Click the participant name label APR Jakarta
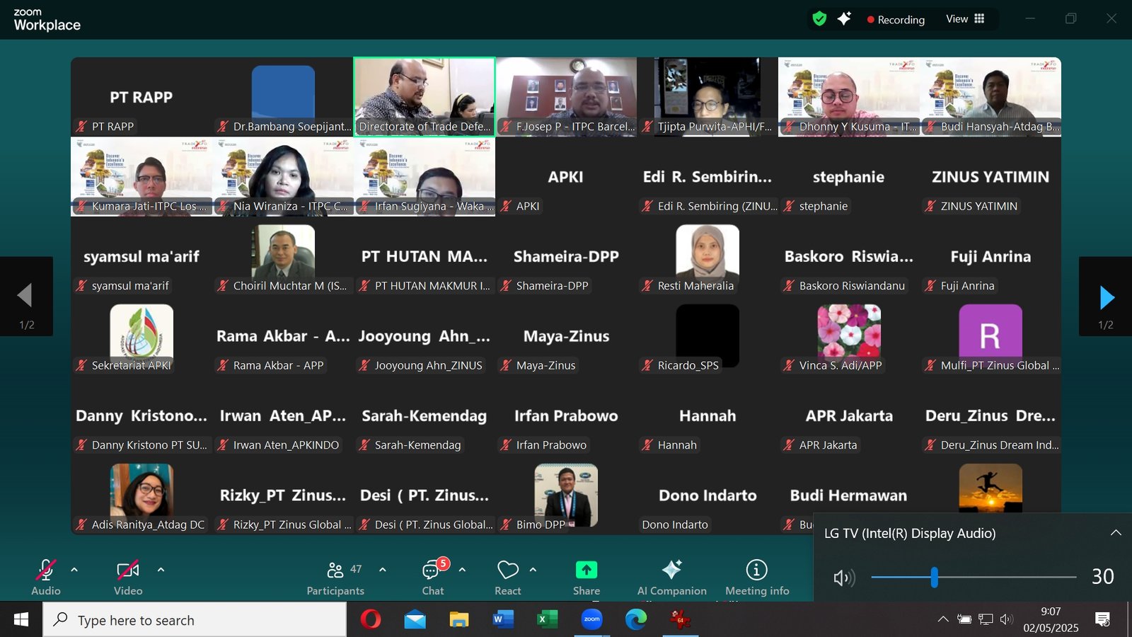The height and width of the screenshot is (637, 1132). [x=828, y=445]
